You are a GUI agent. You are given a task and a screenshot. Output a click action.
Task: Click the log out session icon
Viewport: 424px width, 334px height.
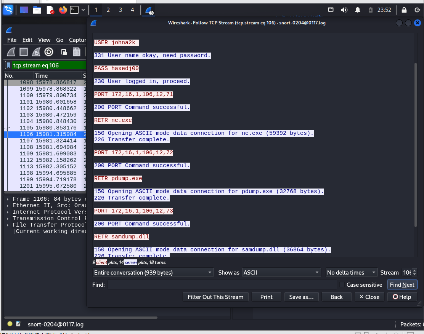coord(417,10)
